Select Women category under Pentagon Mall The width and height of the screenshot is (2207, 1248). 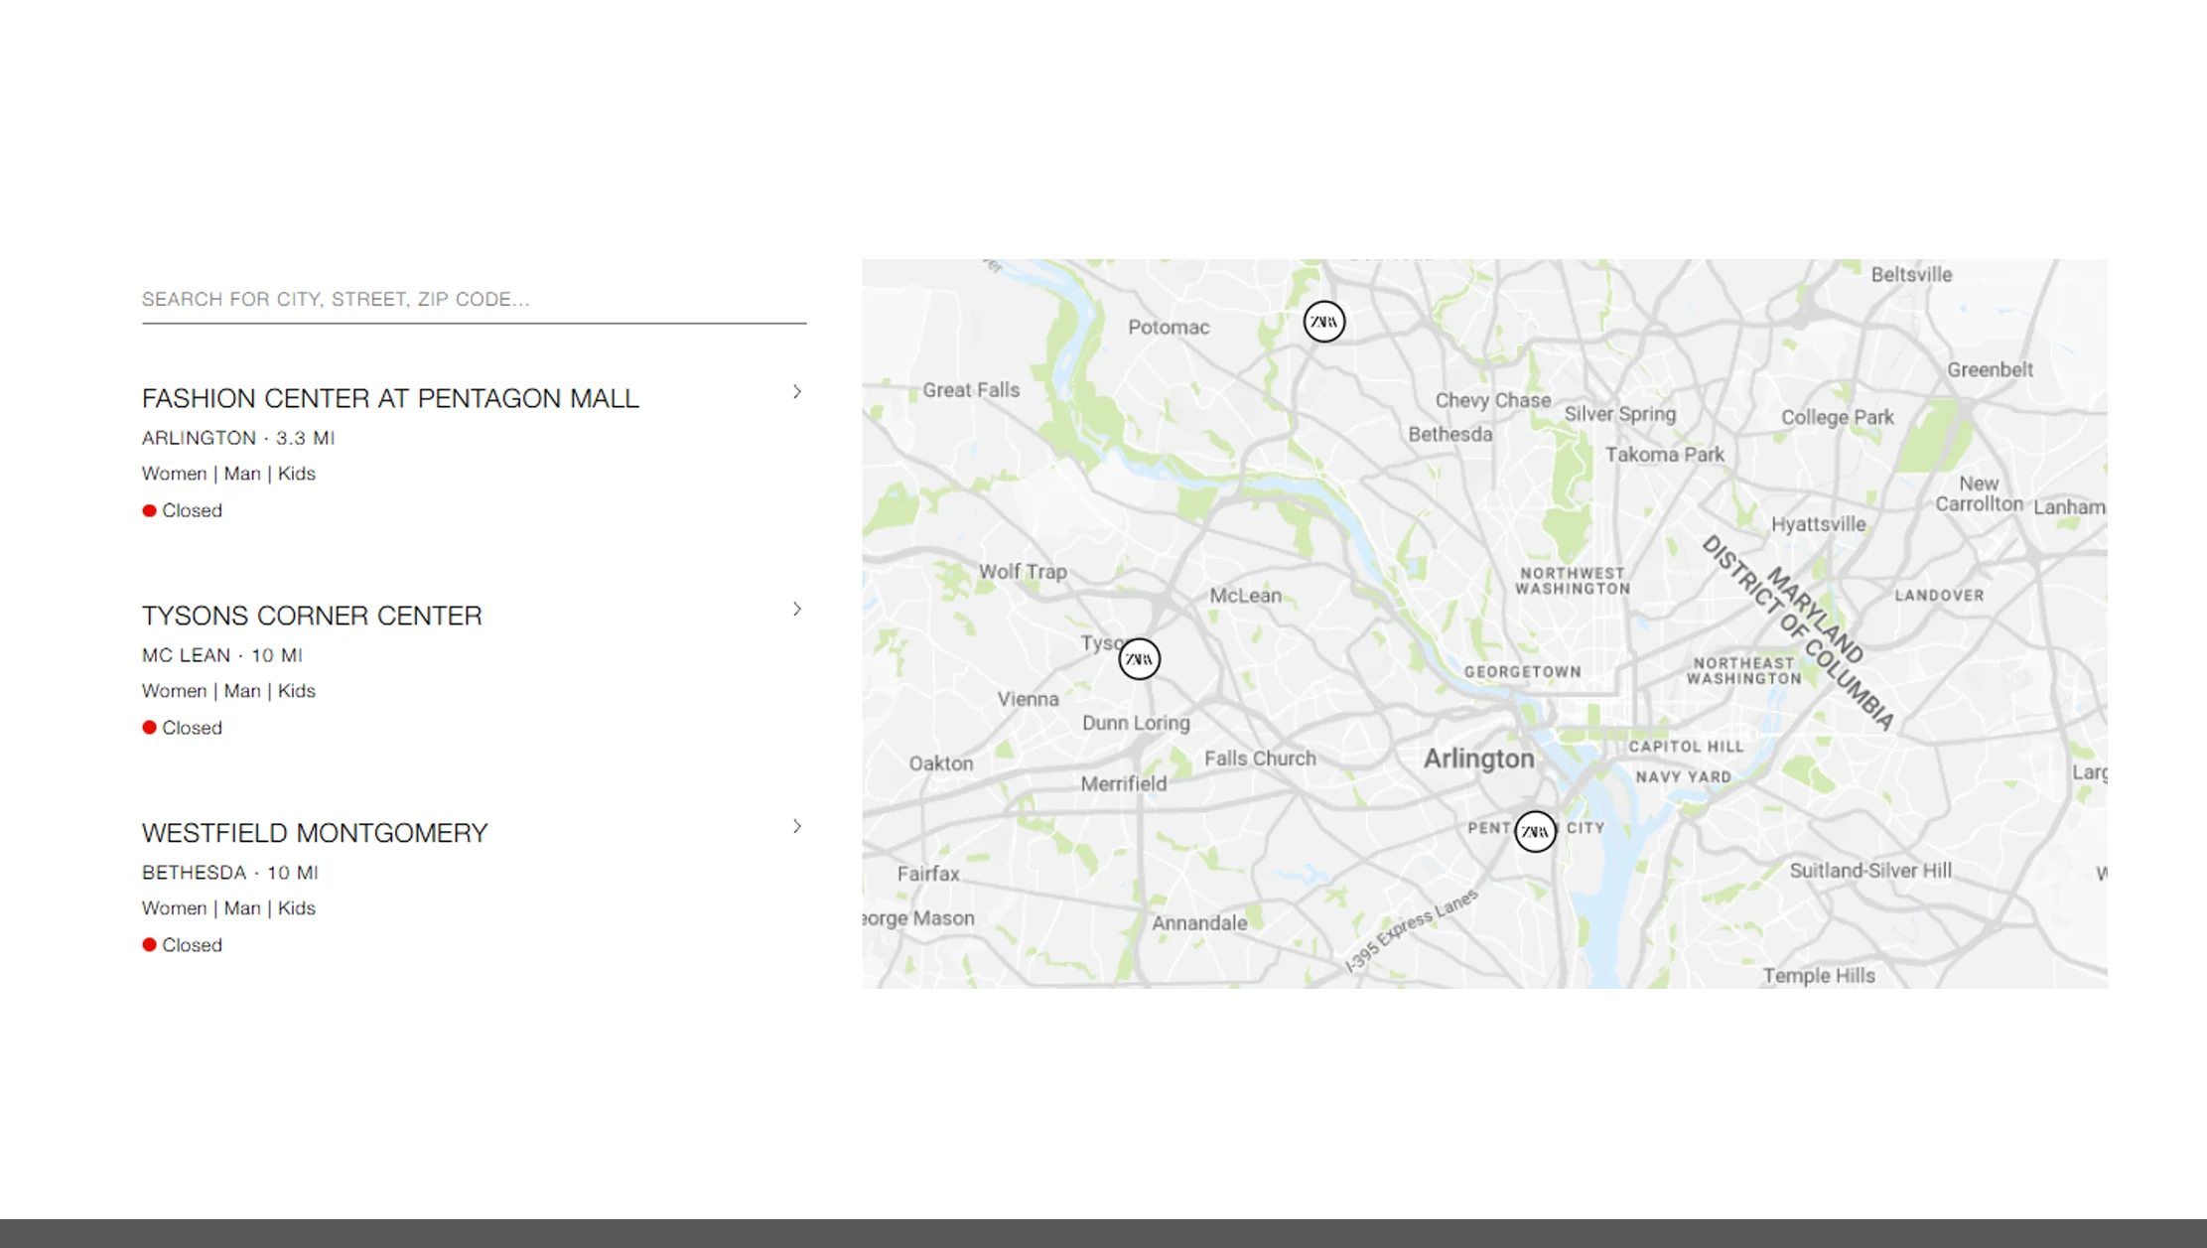click(175, 474)
